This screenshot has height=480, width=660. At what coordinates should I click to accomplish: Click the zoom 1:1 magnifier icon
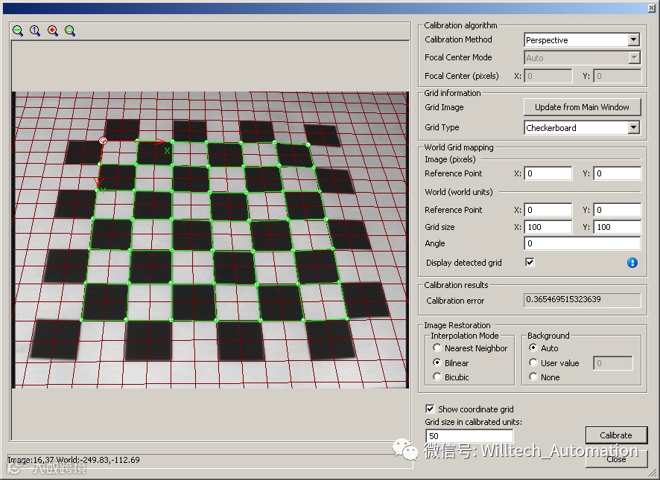click(35, 31)
